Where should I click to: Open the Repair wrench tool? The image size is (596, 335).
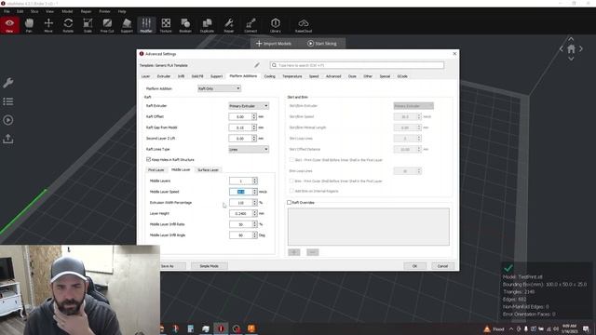click(x=229, y=25)
